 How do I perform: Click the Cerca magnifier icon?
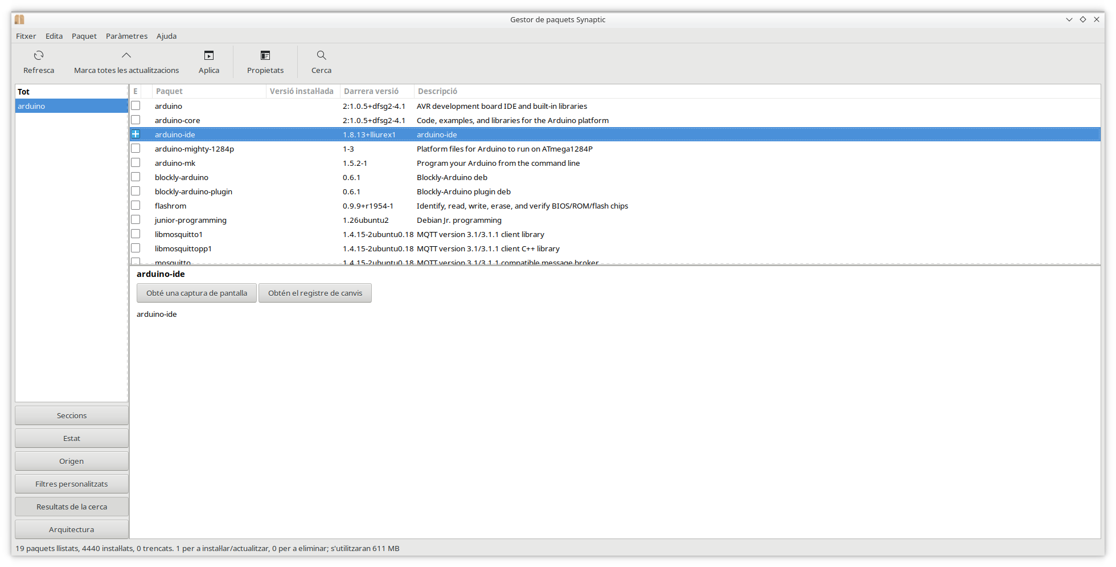coord(322,55)
